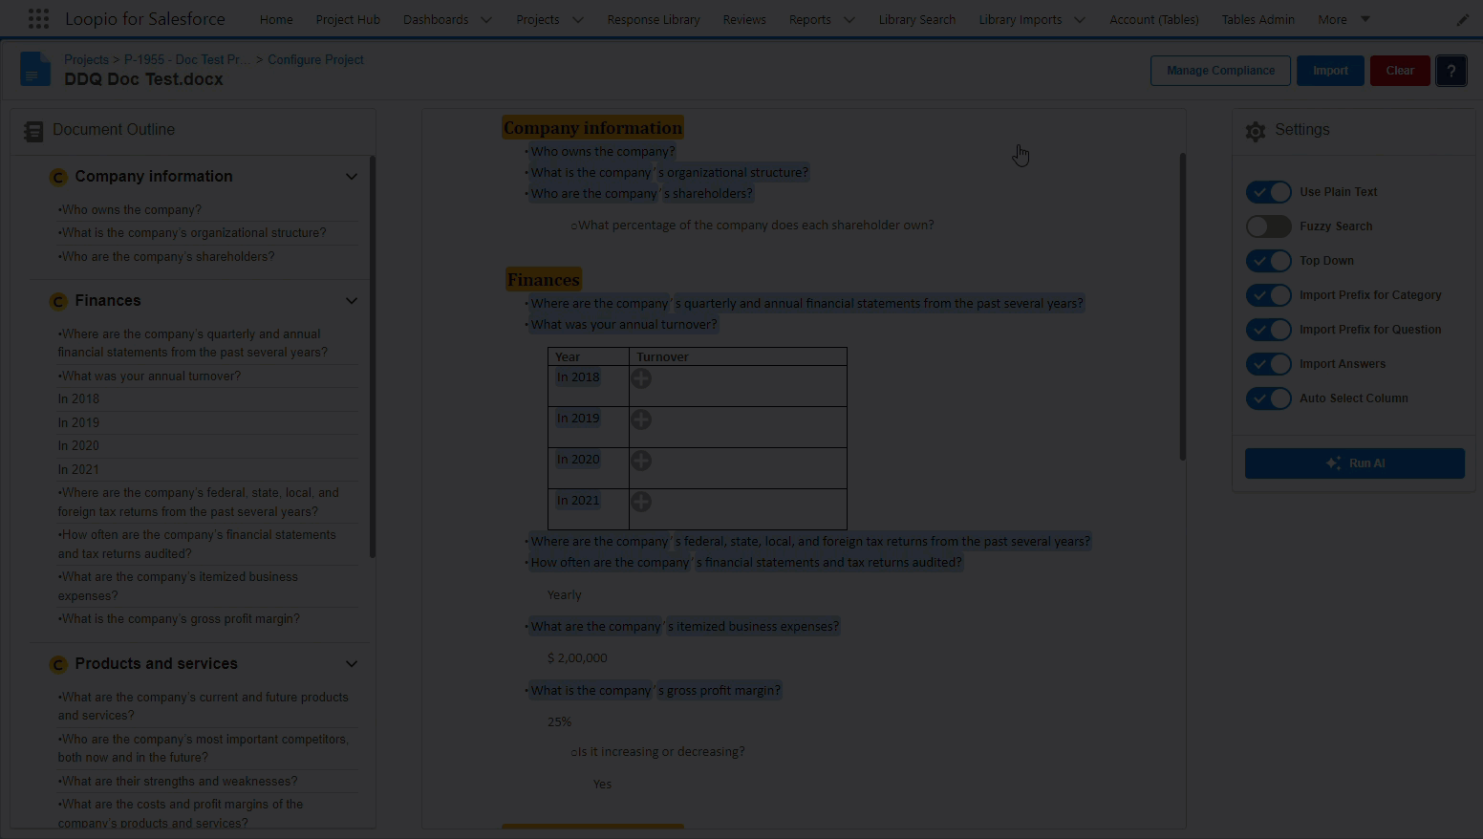Click 'What are the company's itemized business expenses?' in document
Image resolution: width=1483 pixels, height=839 pixels.
(x=684, y=627)
